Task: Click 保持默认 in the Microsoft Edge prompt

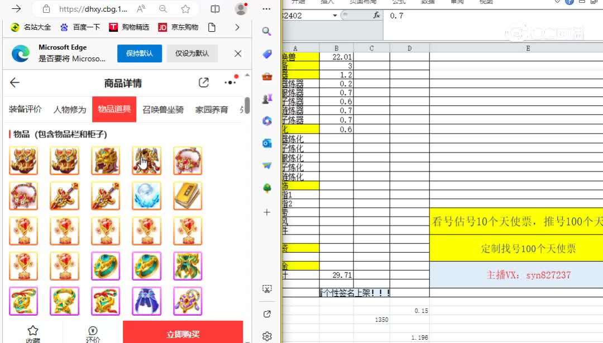Action: point(140,53)
